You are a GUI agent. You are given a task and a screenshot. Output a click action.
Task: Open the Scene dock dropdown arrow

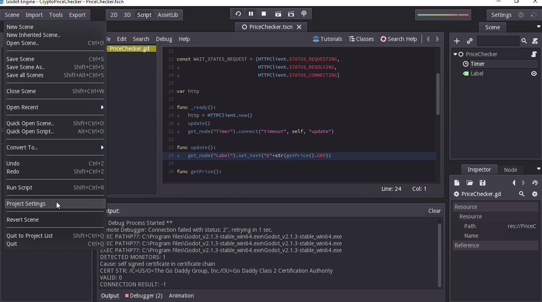click(x=538, y=27)
